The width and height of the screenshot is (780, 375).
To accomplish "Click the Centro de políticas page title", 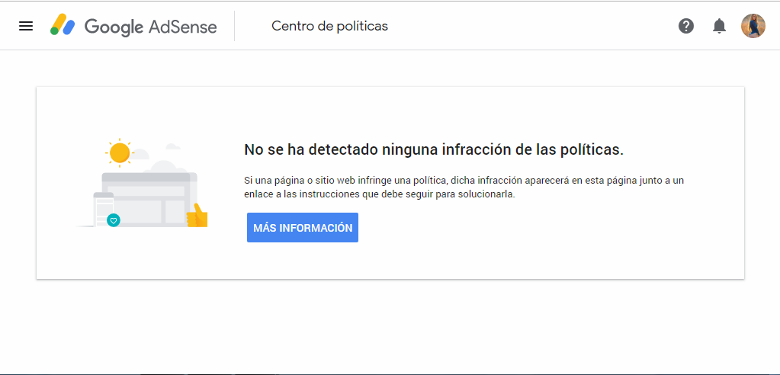I will click(330, 26).
